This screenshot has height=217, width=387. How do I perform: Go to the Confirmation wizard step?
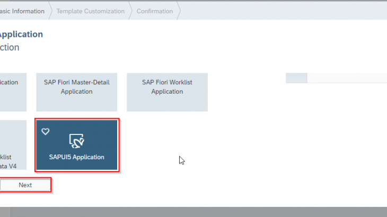[x=155, y=11]
